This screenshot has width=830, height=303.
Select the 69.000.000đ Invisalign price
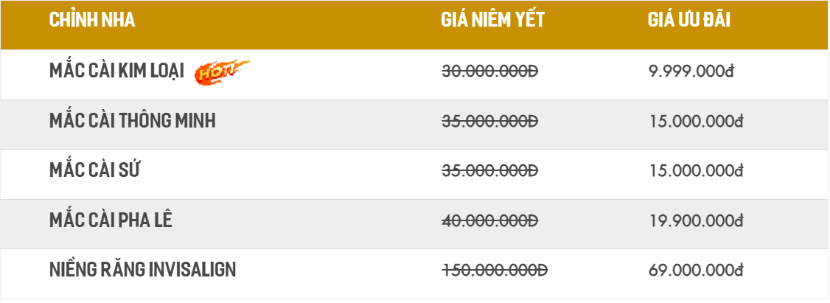(x=697, y=270)
